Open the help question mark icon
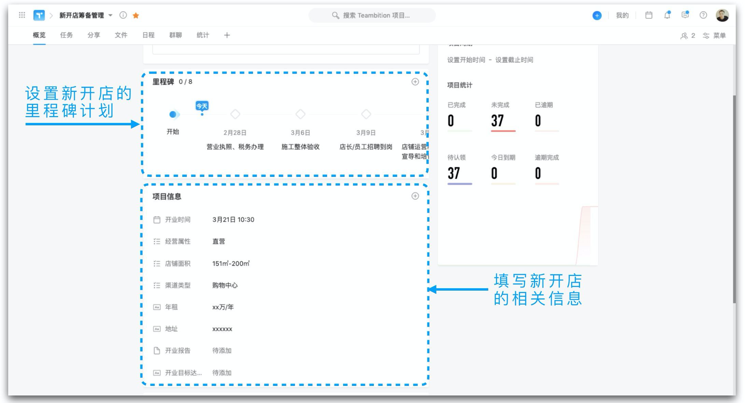 [x=703, y=15]
